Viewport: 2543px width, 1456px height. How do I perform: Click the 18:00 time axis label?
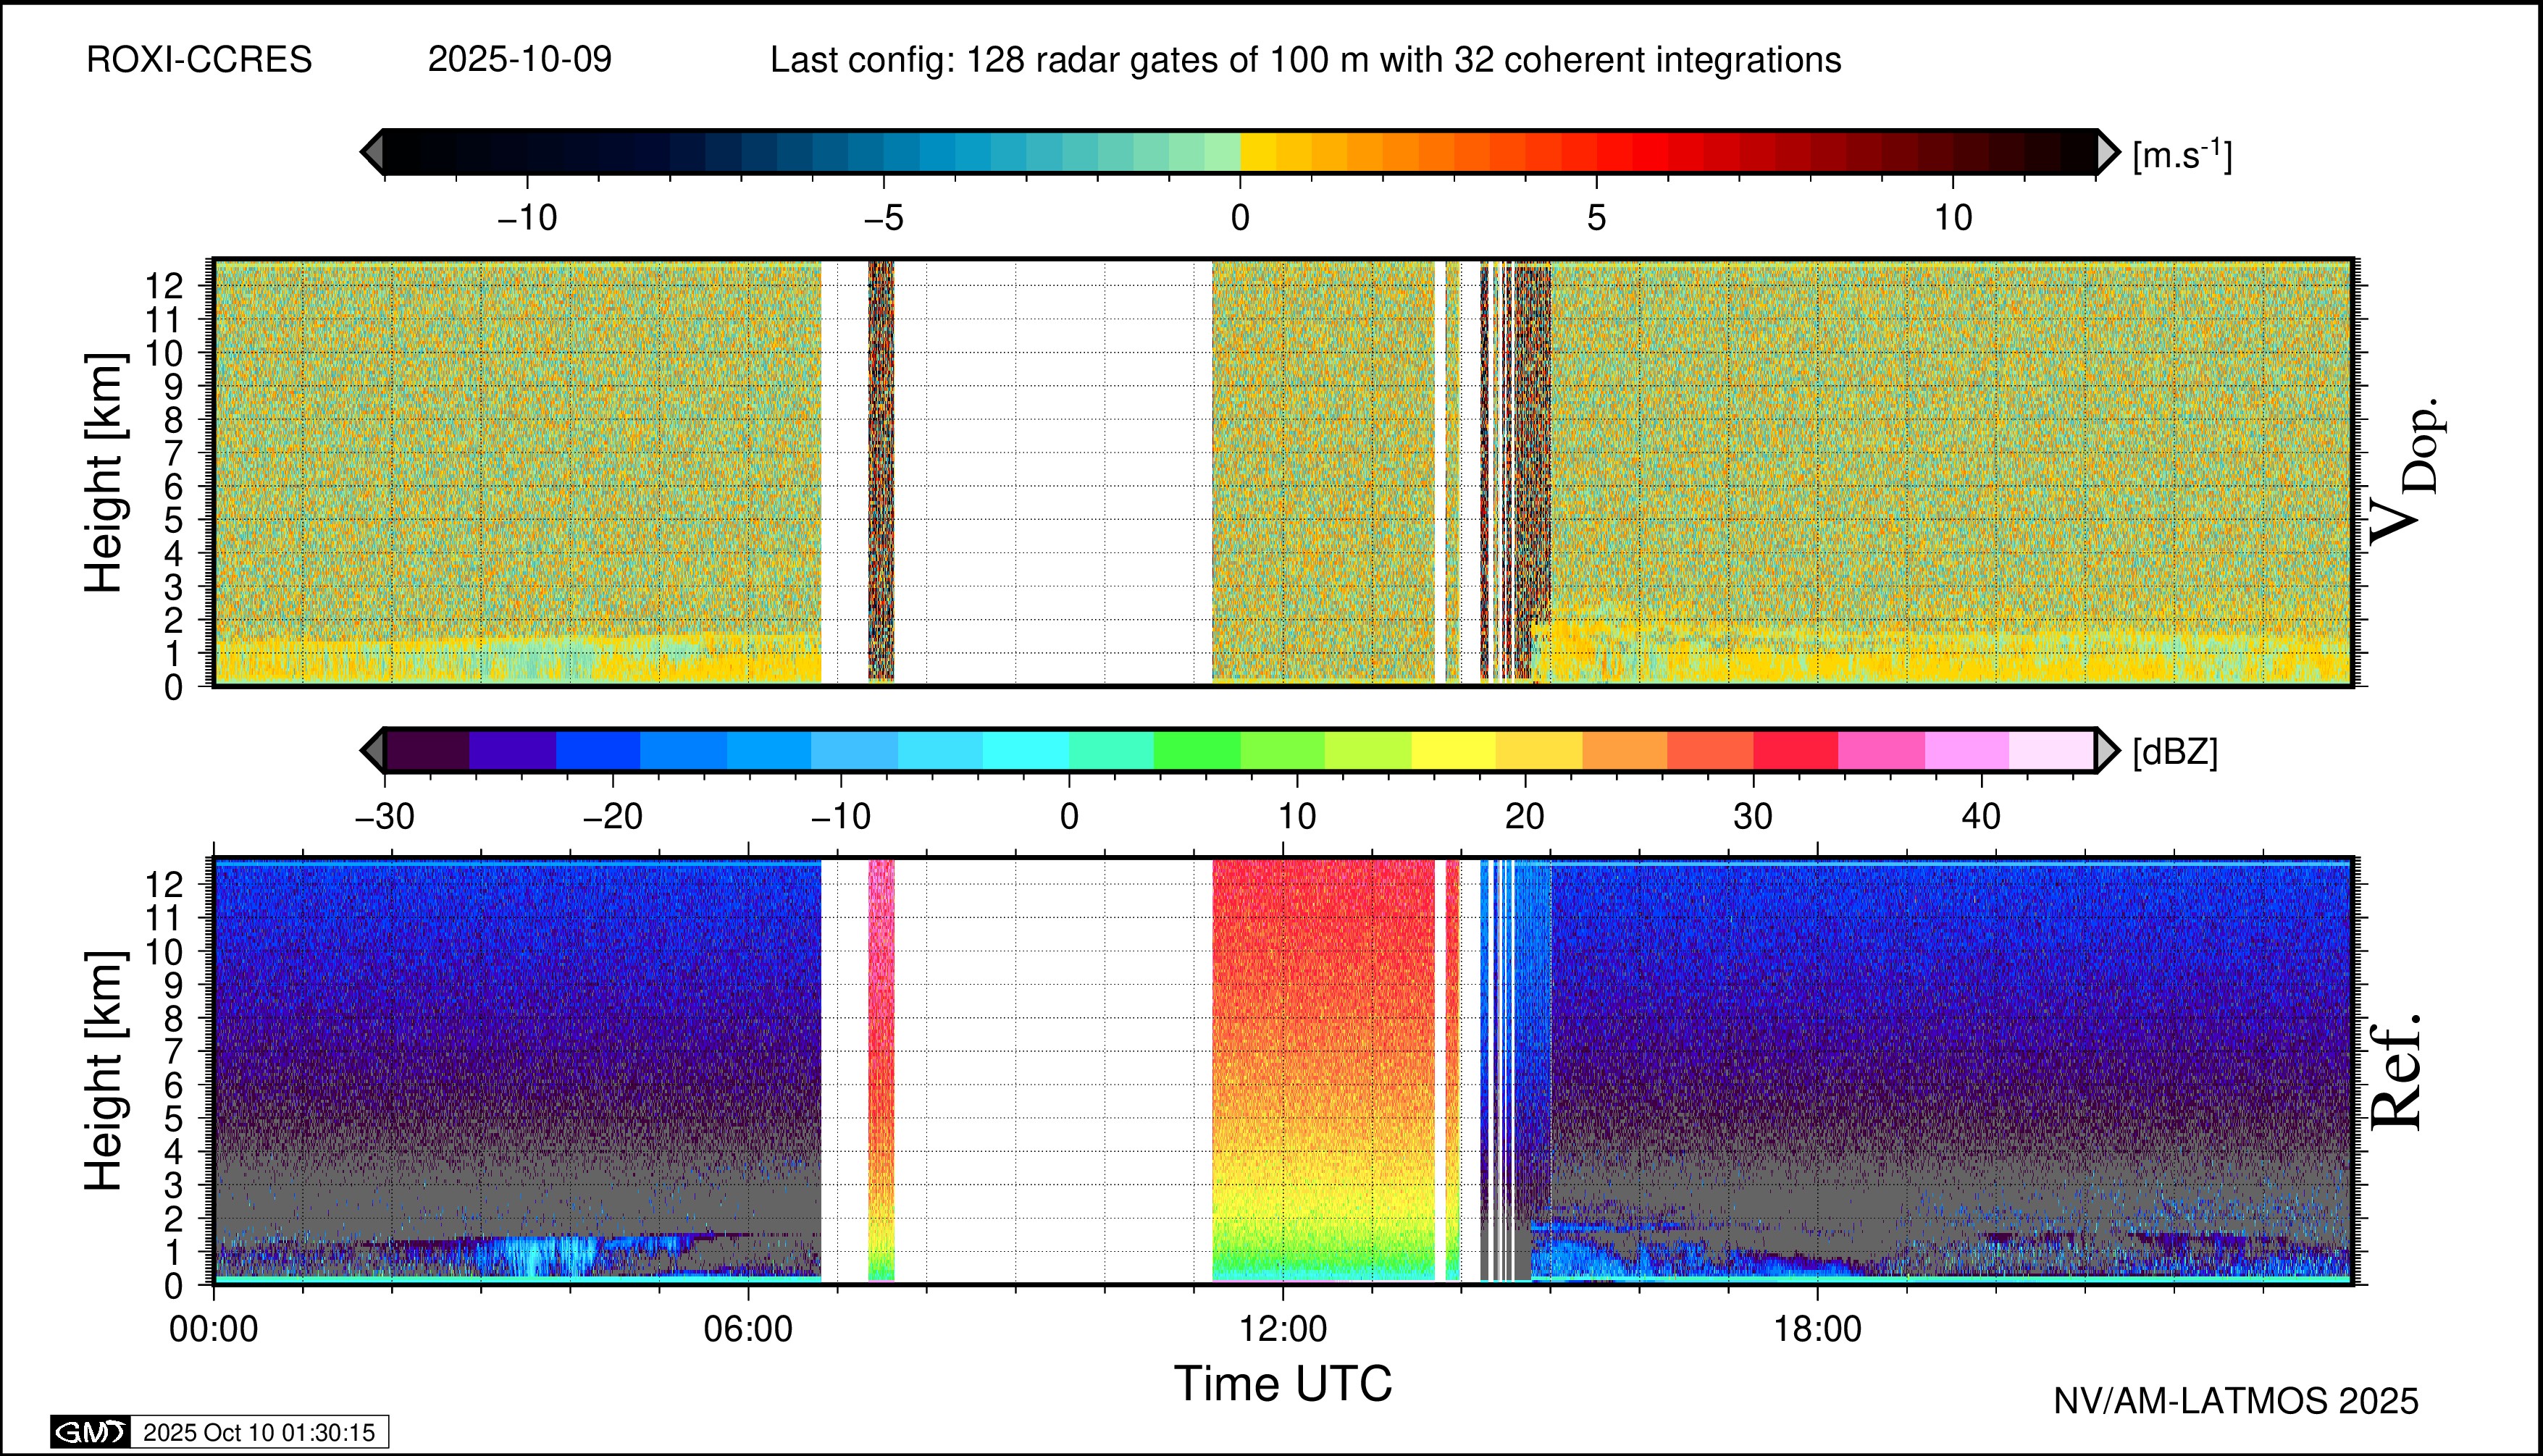click(x=1817, y=1329)
